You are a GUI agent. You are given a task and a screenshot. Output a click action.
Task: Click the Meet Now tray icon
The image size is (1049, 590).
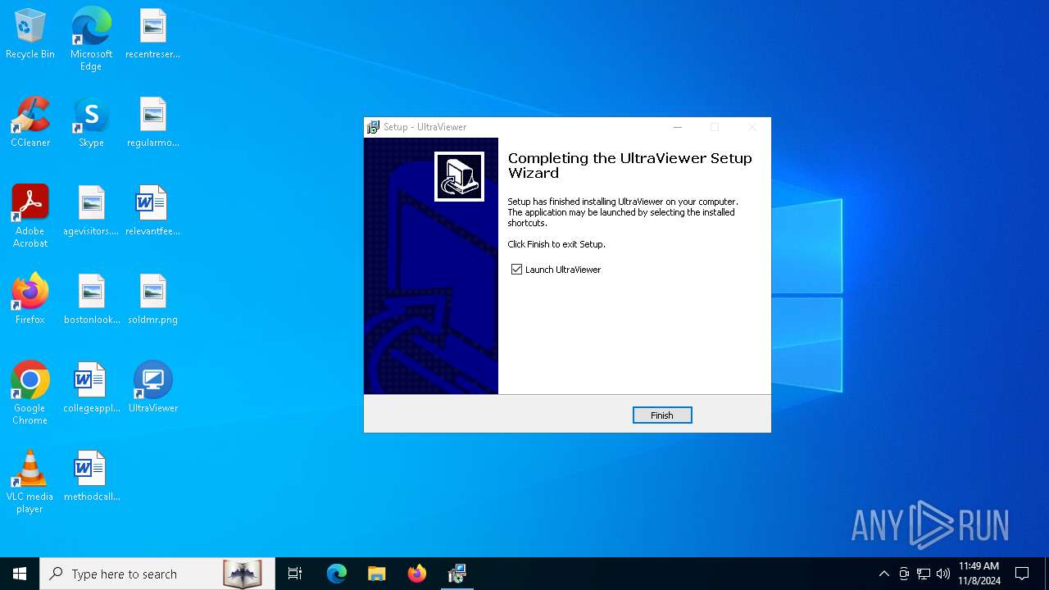(904, 574)
